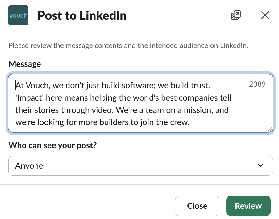Click the 2389 character counter
The width and height of the screenshot is (279, 219).
click(x=257, y=84)
